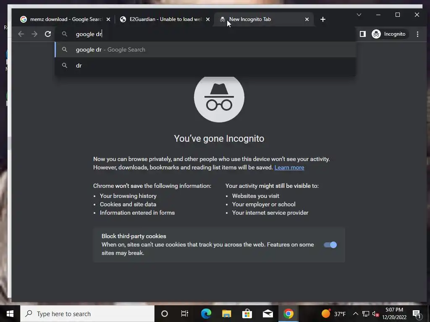Open Chrome's three-dot menu
Image resolution: width=430 pixels, height=322 pixels.
pyautogui.click(x=417, y=34)
